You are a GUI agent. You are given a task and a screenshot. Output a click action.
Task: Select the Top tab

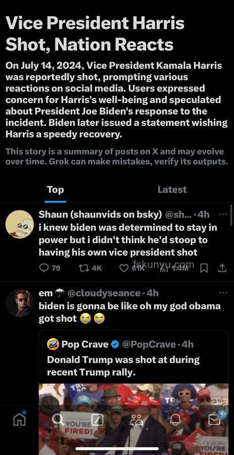coord(55,190)
